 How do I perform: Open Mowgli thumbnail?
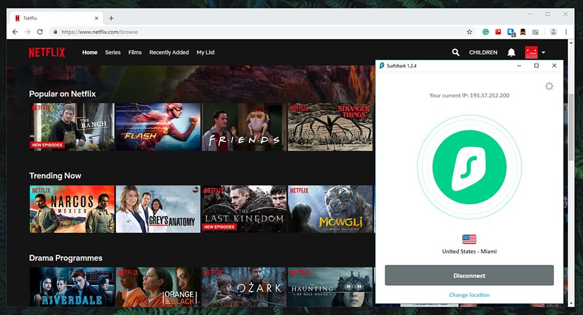(330, 209)
